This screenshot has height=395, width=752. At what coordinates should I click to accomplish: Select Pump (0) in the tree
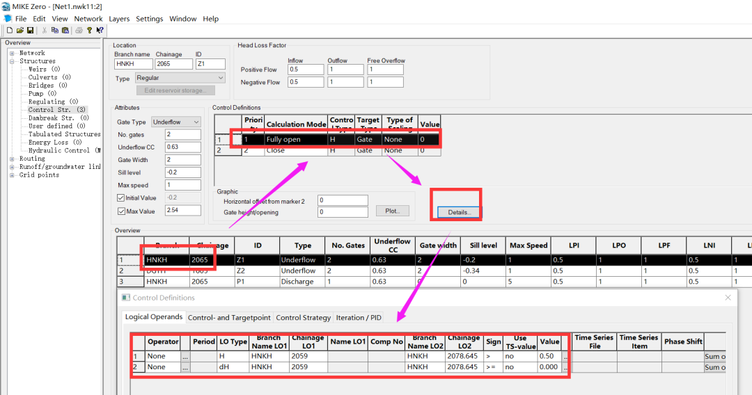(x=42, y=93)
